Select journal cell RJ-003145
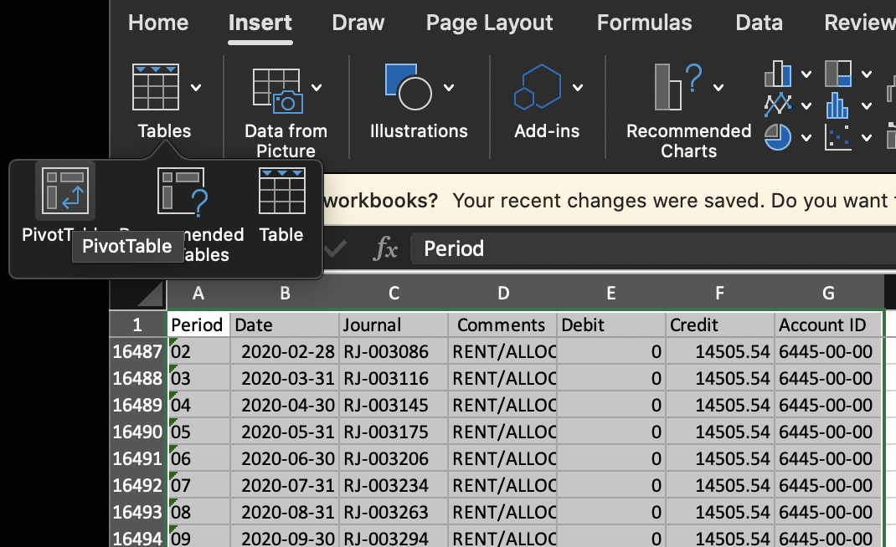896x547 pixels. point(394,406)
